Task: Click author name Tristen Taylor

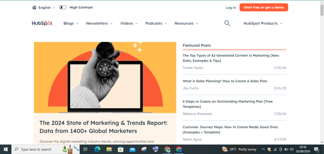Action: tap(193, 68)
